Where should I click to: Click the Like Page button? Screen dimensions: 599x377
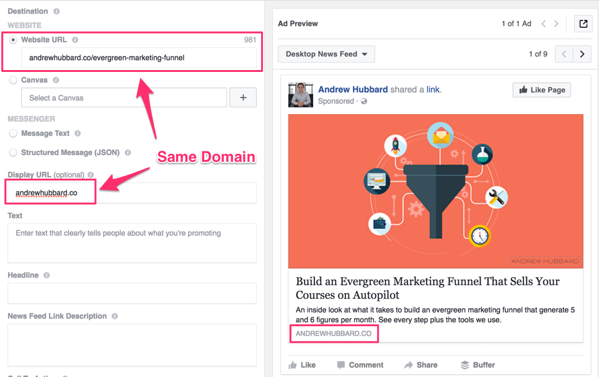(x=541, y=90)
